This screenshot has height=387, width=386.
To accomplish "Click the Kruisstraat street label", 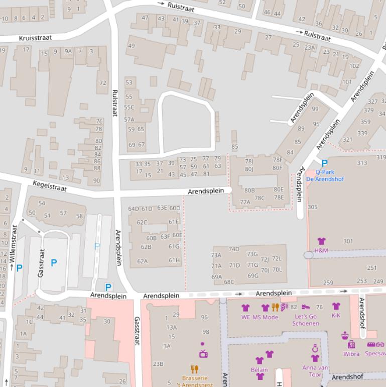I will coord(35,38).
